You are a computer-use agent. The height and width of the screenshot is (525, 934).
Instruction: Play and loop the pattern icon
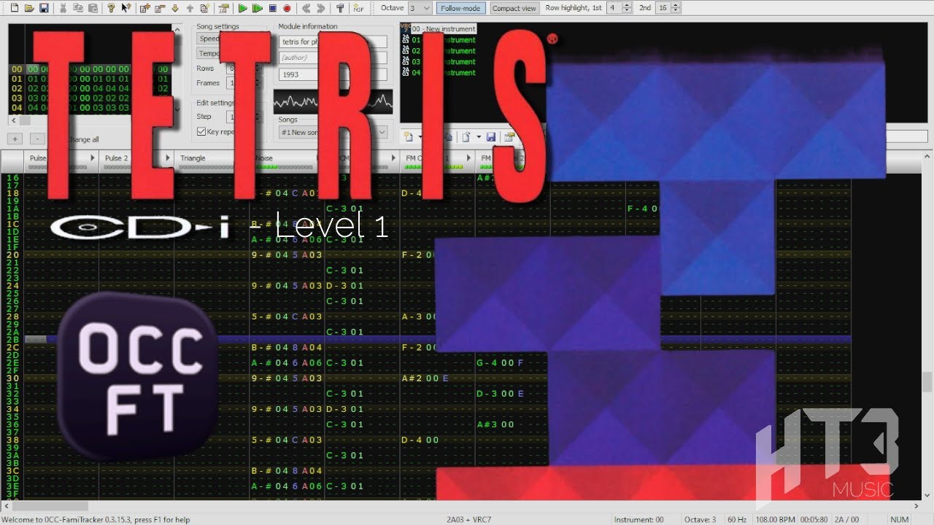[257, 8]
